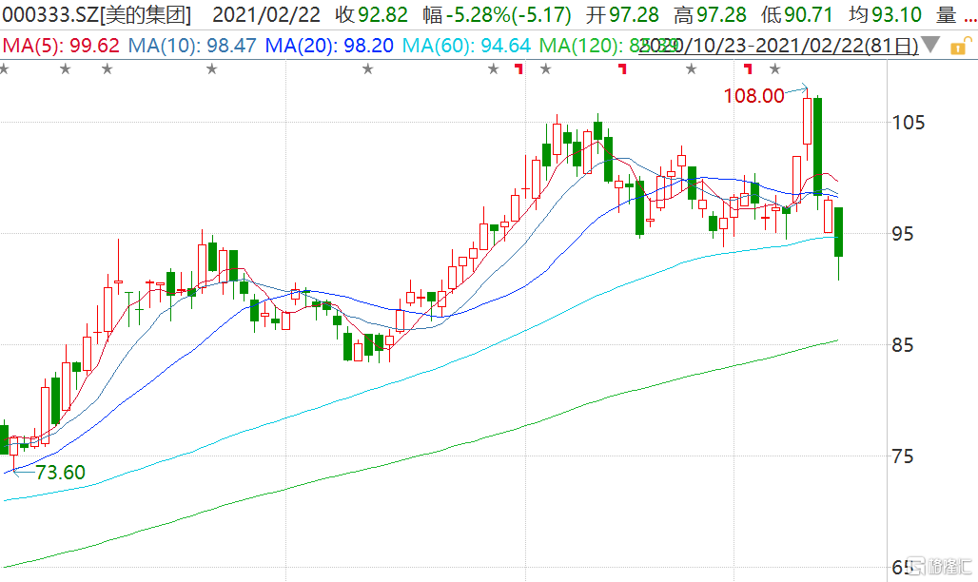Select the change value 幅-5.28%(-5.17)
The width and height of the screenshot is (978, 582).
[497, 14]
